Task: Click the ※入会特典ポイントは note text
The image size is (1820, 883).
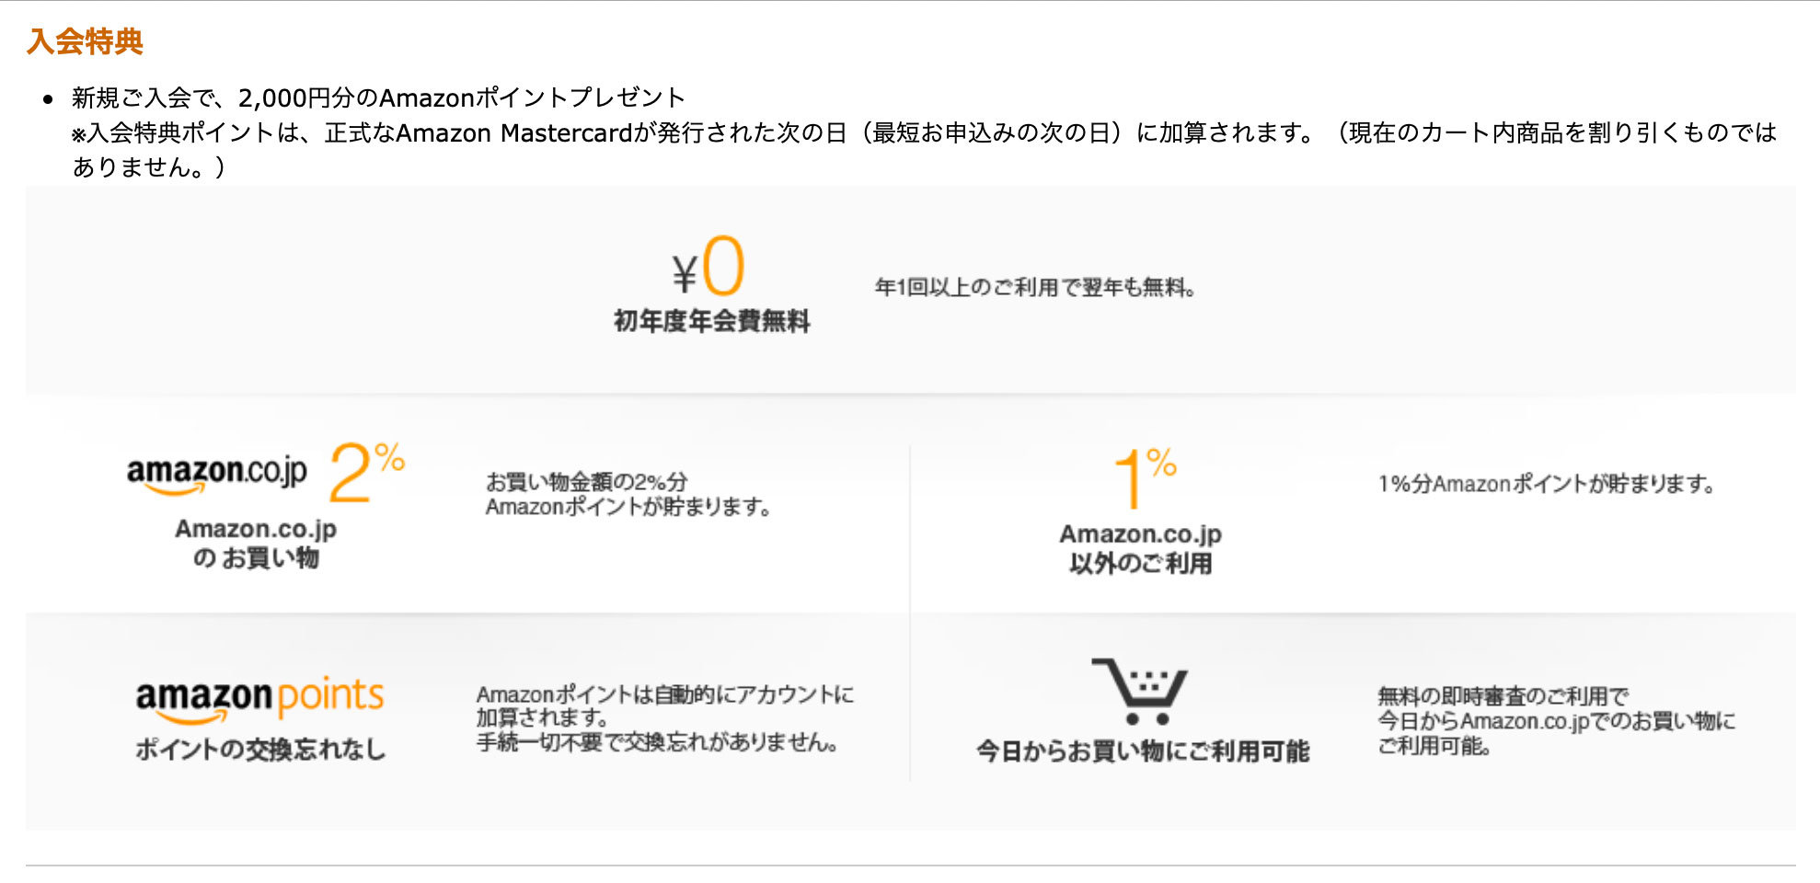Action: (x=924, y=150)
